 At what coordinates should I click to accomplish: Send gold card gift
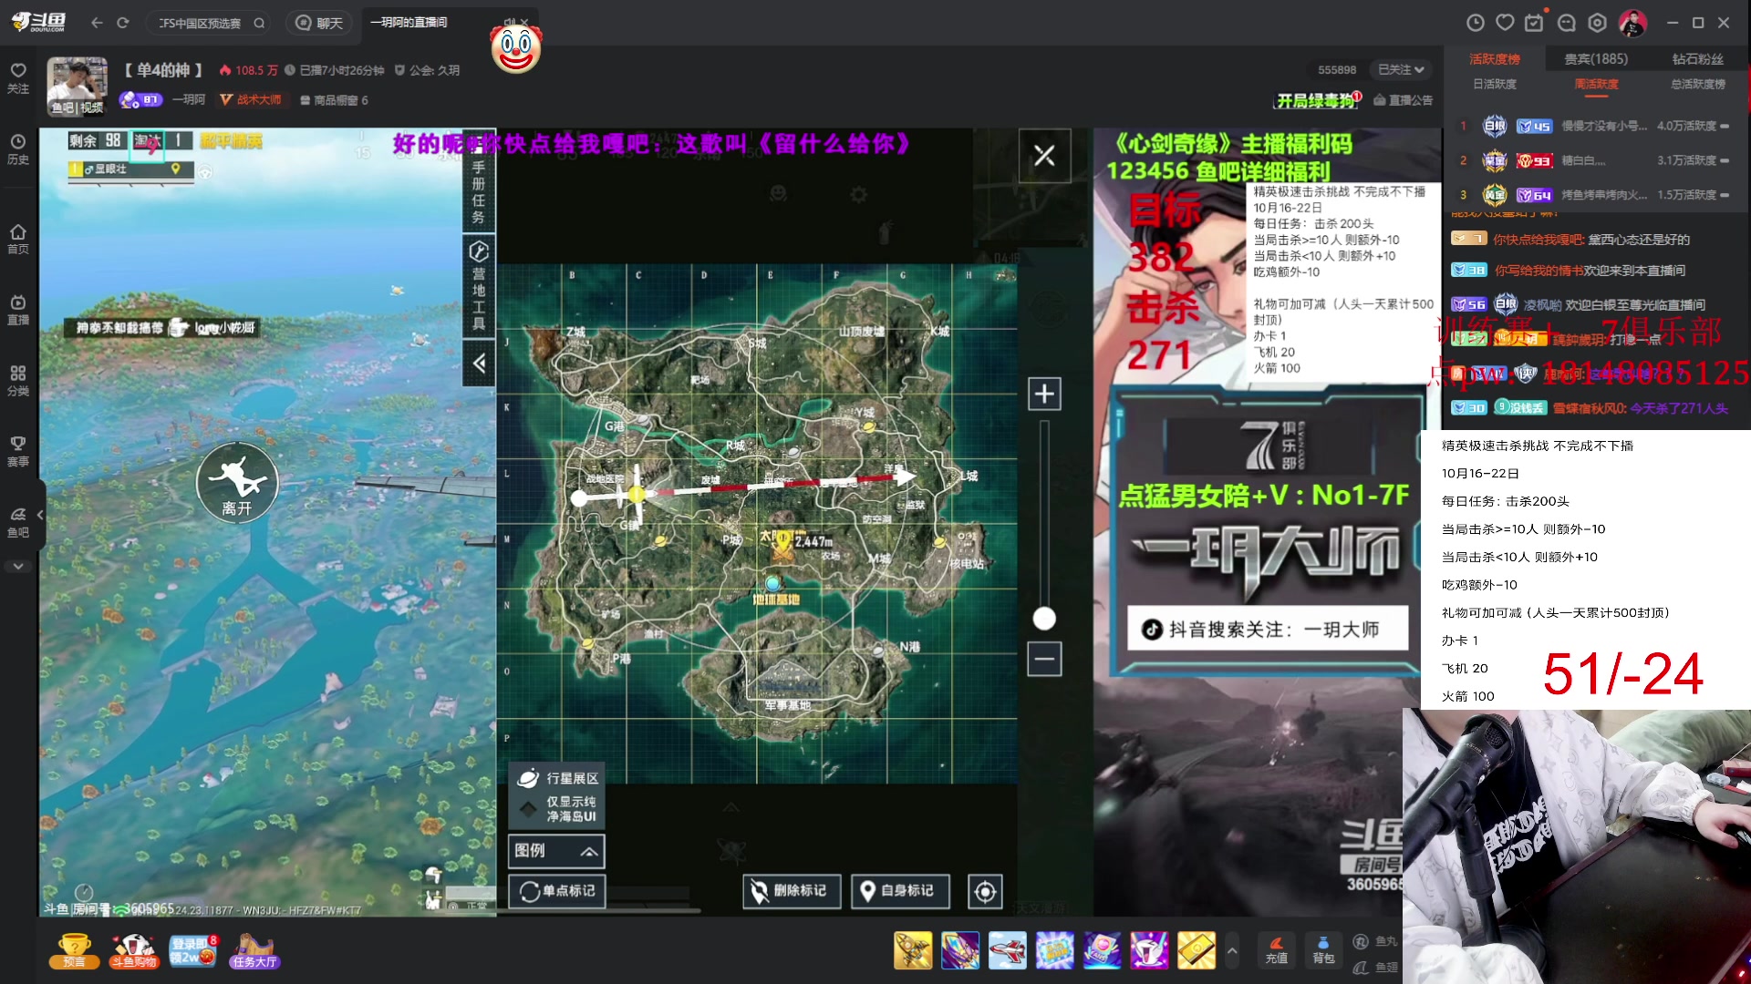pos(1197,950)
